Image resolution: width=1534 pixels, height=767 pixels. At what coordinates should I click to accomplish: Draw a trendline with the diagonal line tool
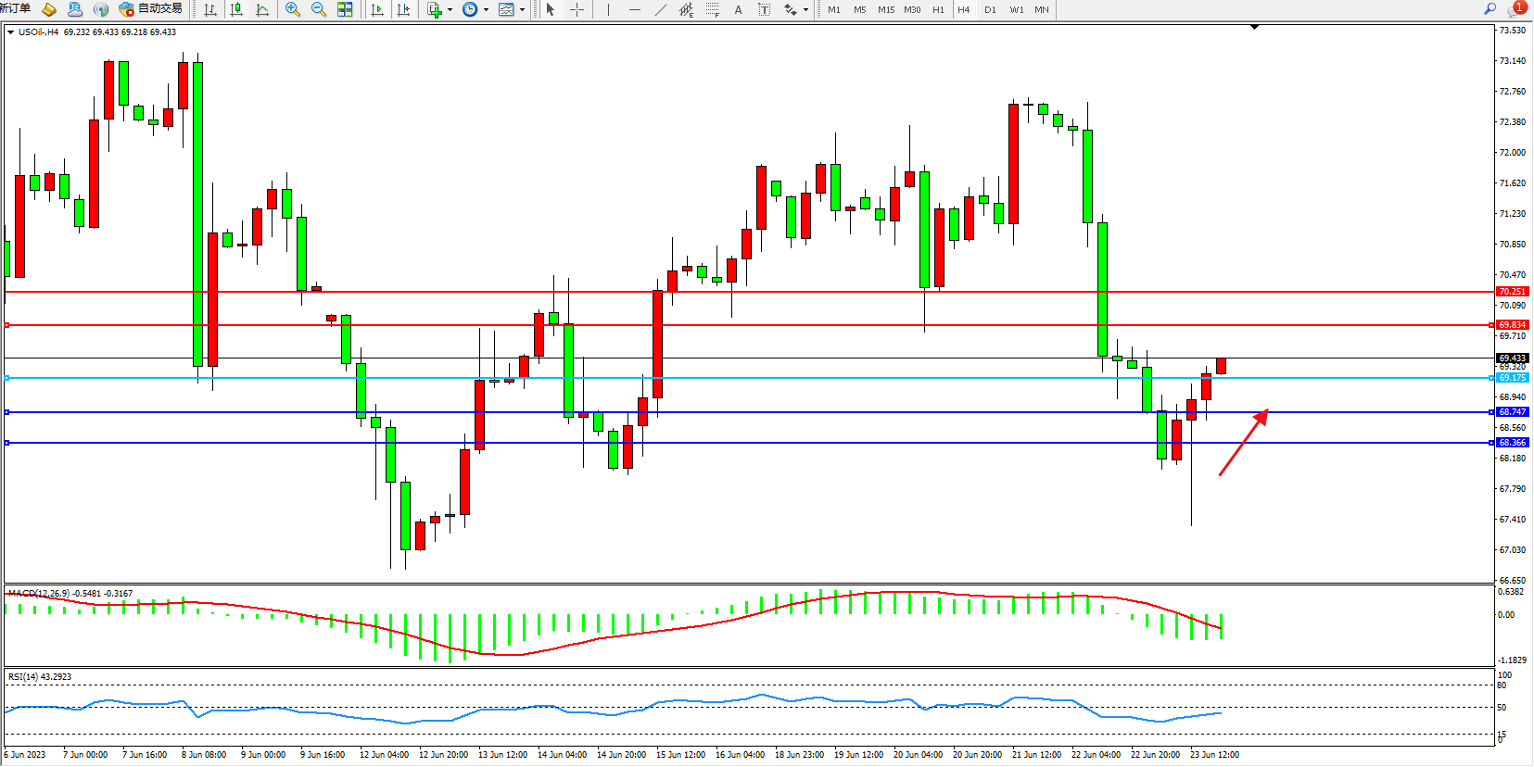[x=660, y=9]
